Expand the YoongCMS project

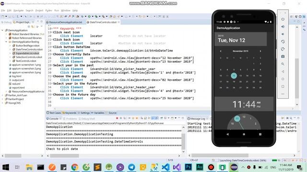click(x=2, y=103)
